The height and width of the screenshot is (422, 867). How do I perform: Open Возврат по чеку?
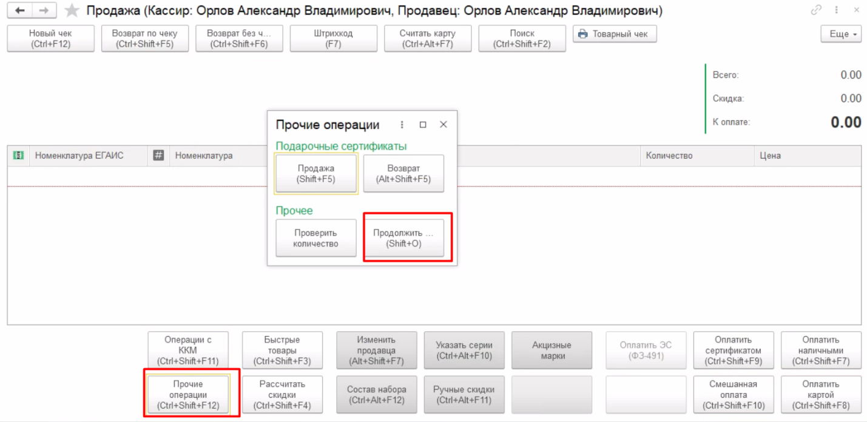[144, 39]
